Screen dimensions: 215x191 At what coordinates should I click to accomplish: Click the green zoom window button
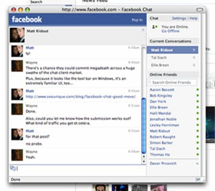[28, 10]
